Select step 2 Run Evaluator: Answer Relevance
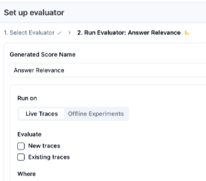206x181 pixels. pyautogui.click(x=129, y=33)
